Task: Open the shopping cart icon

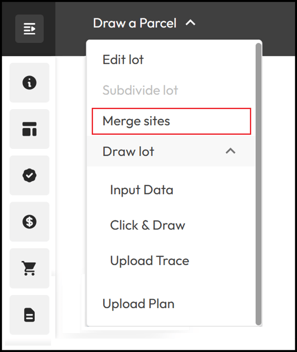Action: tap(29, 268)
